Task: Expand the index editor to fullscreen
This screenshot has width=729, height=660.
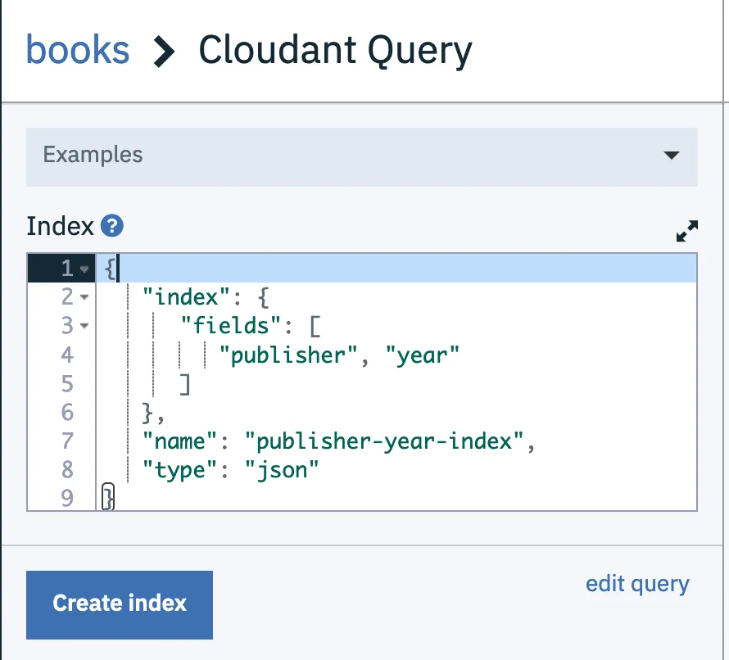Action: tap(686, 231)
